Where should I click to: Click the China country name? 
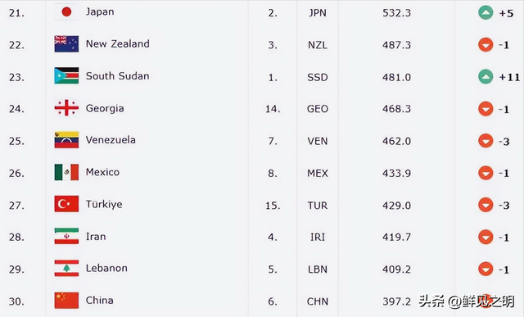point(100,301)
